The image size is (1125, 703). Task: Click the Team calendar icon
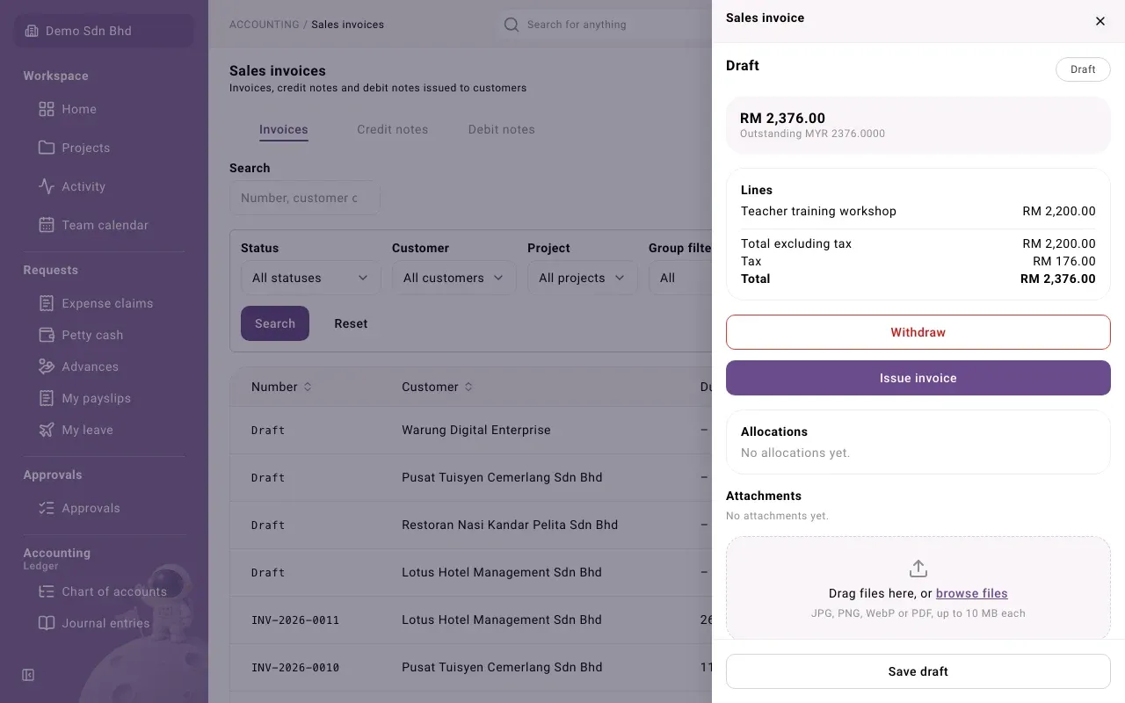[47, 225]
